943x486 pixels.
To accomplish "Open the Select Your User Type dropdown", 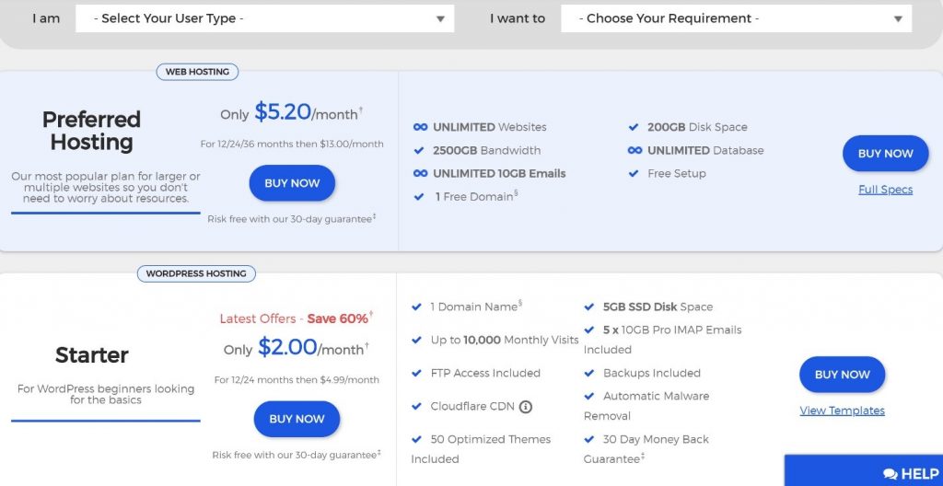I will [x=264, y=18].
